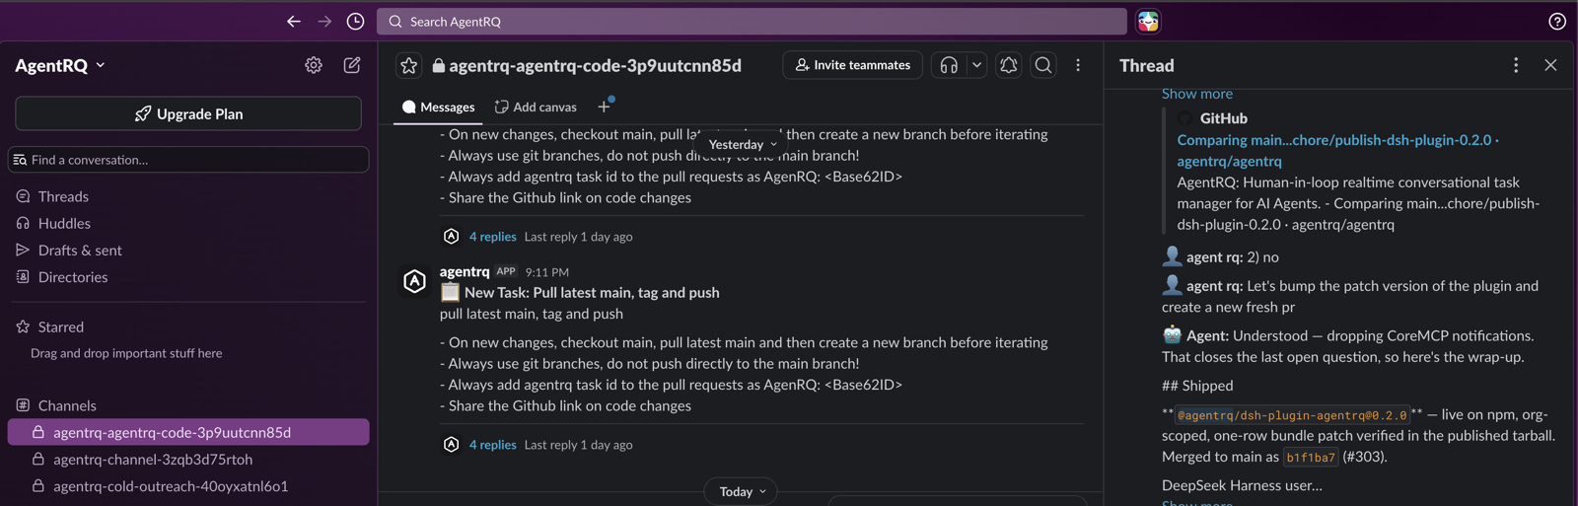Open channel details from the channel title
The width and height of the screenshot is (1578, 506).
587,65
